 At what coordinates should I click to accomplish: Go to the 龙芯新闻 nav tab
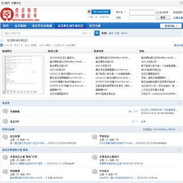click(20, 26)
